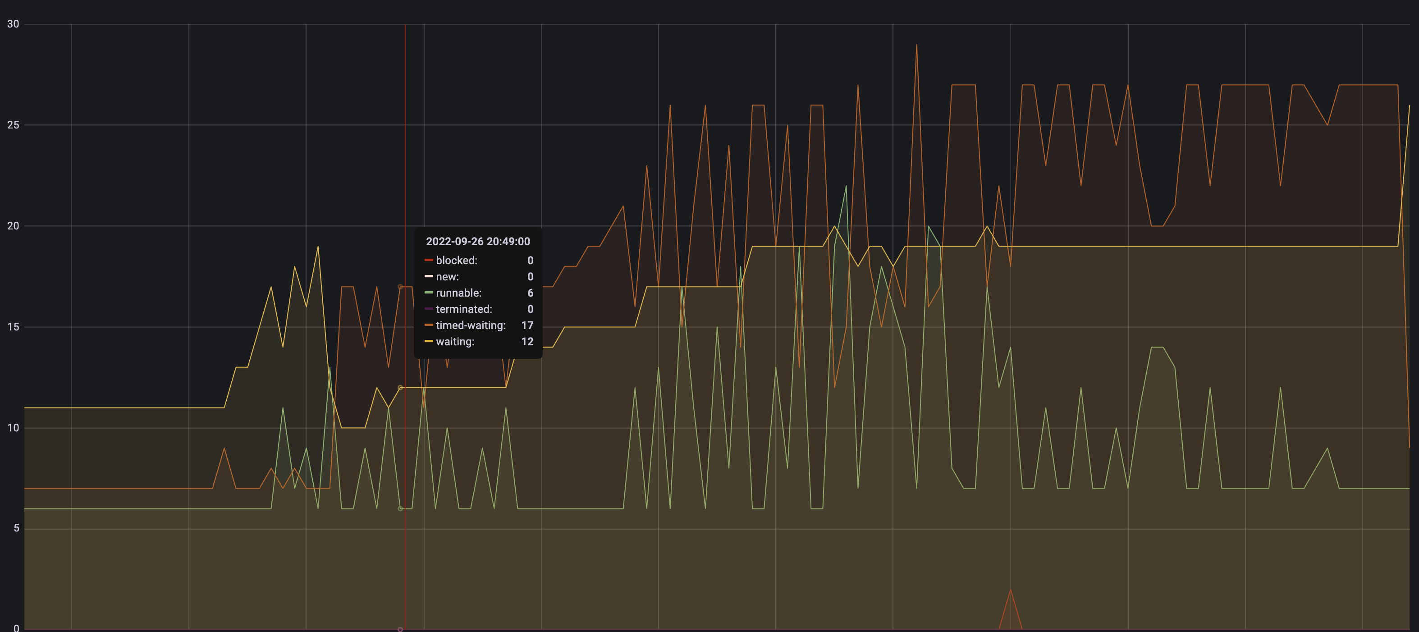Click the runnable series peak at 22

coord(846,186)
